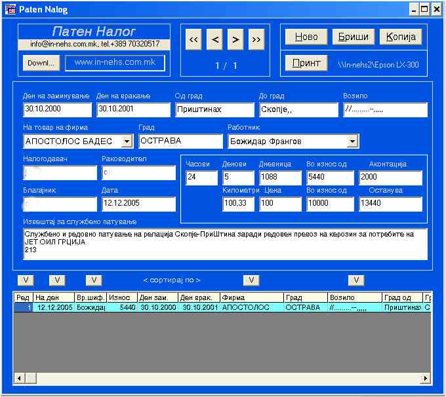Image resolution: width=446 pixels, height=397 pixels.
Task: Click the Град column header in grid
Action: click(x=306, y=297)
